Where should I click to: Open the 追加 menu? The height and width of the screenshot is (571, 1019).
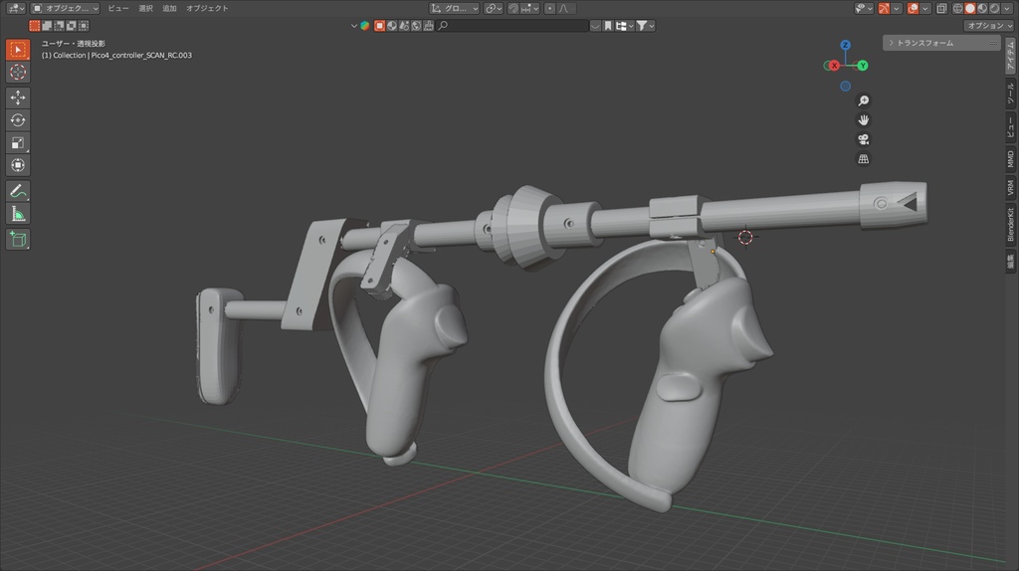[169, 8]
